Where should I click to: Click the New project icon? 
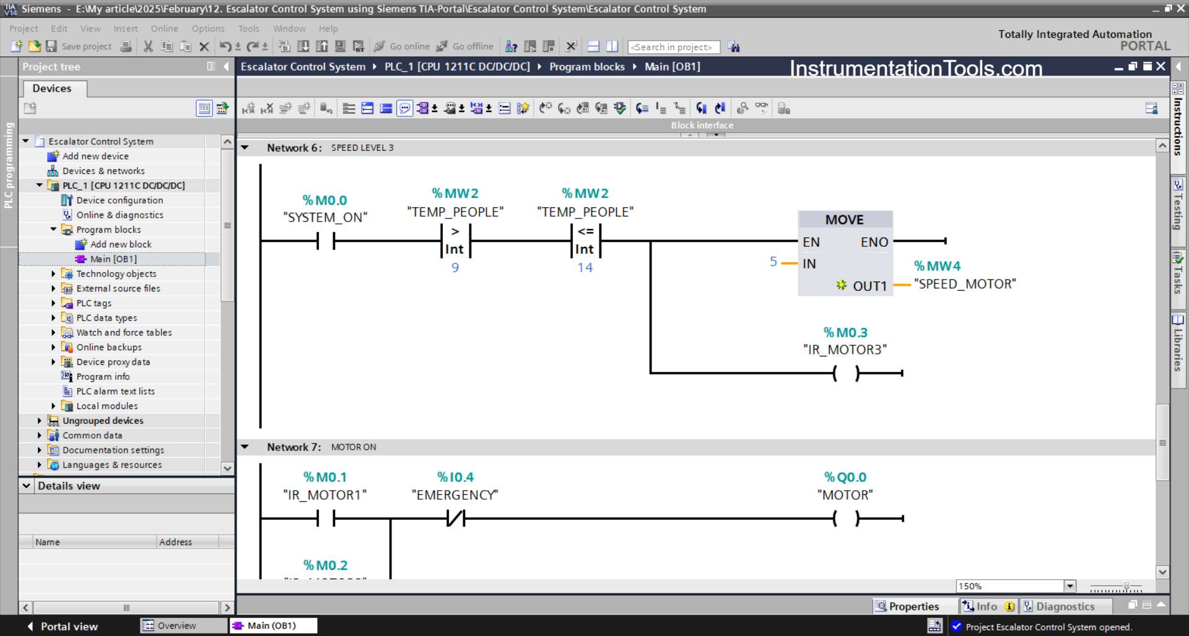pos(17,46)
